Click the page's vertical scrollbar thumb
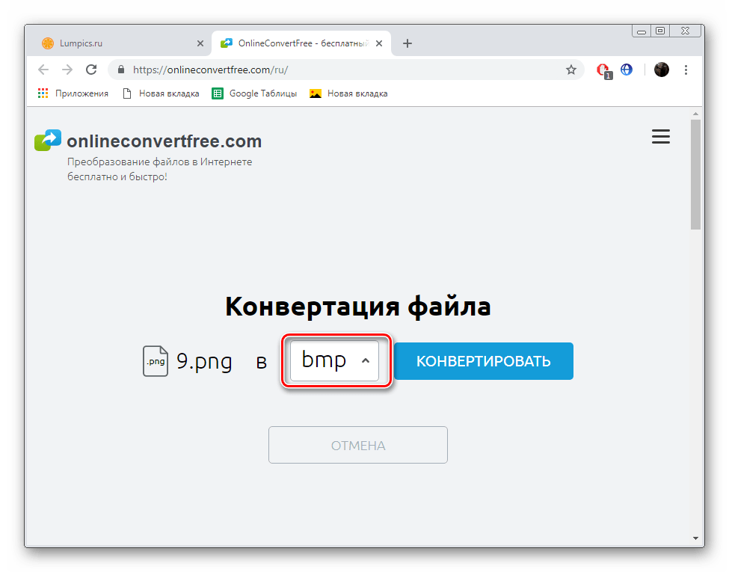Viewport: 729px width, 572px height. 695,172
